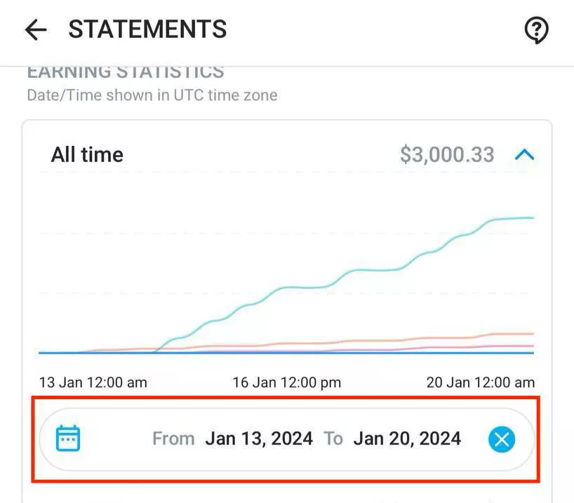This screenshot has width=574, height=503.
Task: Open the help question mark icon
Action: [x=536, y=30]
